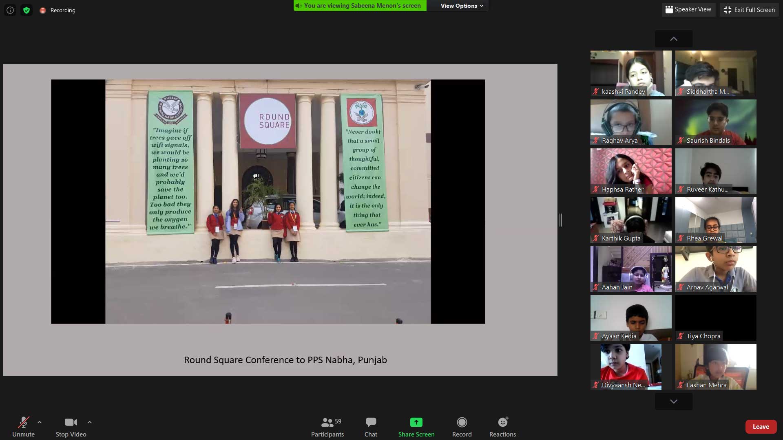Select kaashvi Pandey's video tile
783x441 pixels.
click(x=631, y=73)
